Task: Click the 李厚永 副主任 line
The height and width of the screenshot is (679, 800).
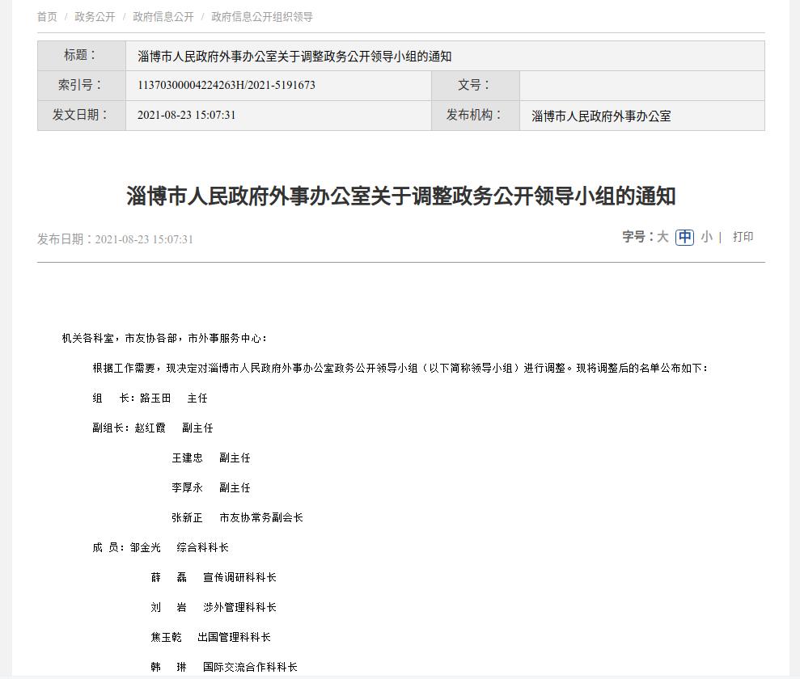Action: coord(210,488)
